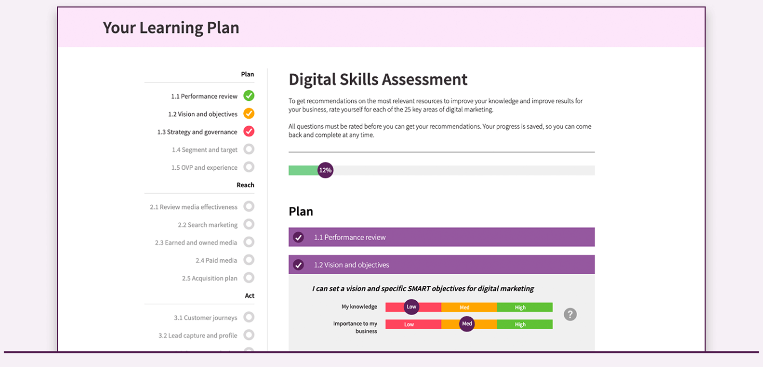Image resolution: width=763 pixels, height=367 pixels.
Task: Click the empty circle beside 2.2 Search marketing
Action: click(249, 224)
